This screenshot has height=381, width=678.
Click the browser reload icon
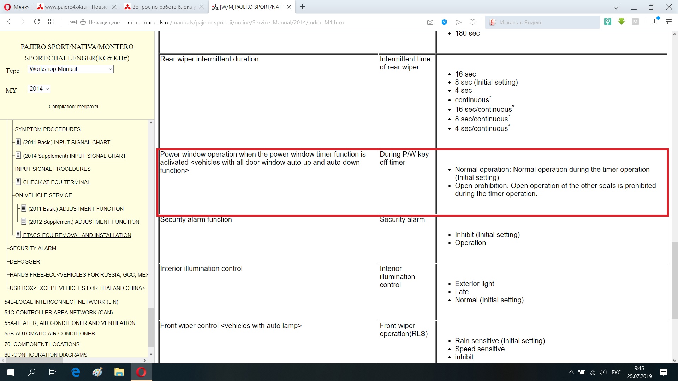[x=37, y=22]
